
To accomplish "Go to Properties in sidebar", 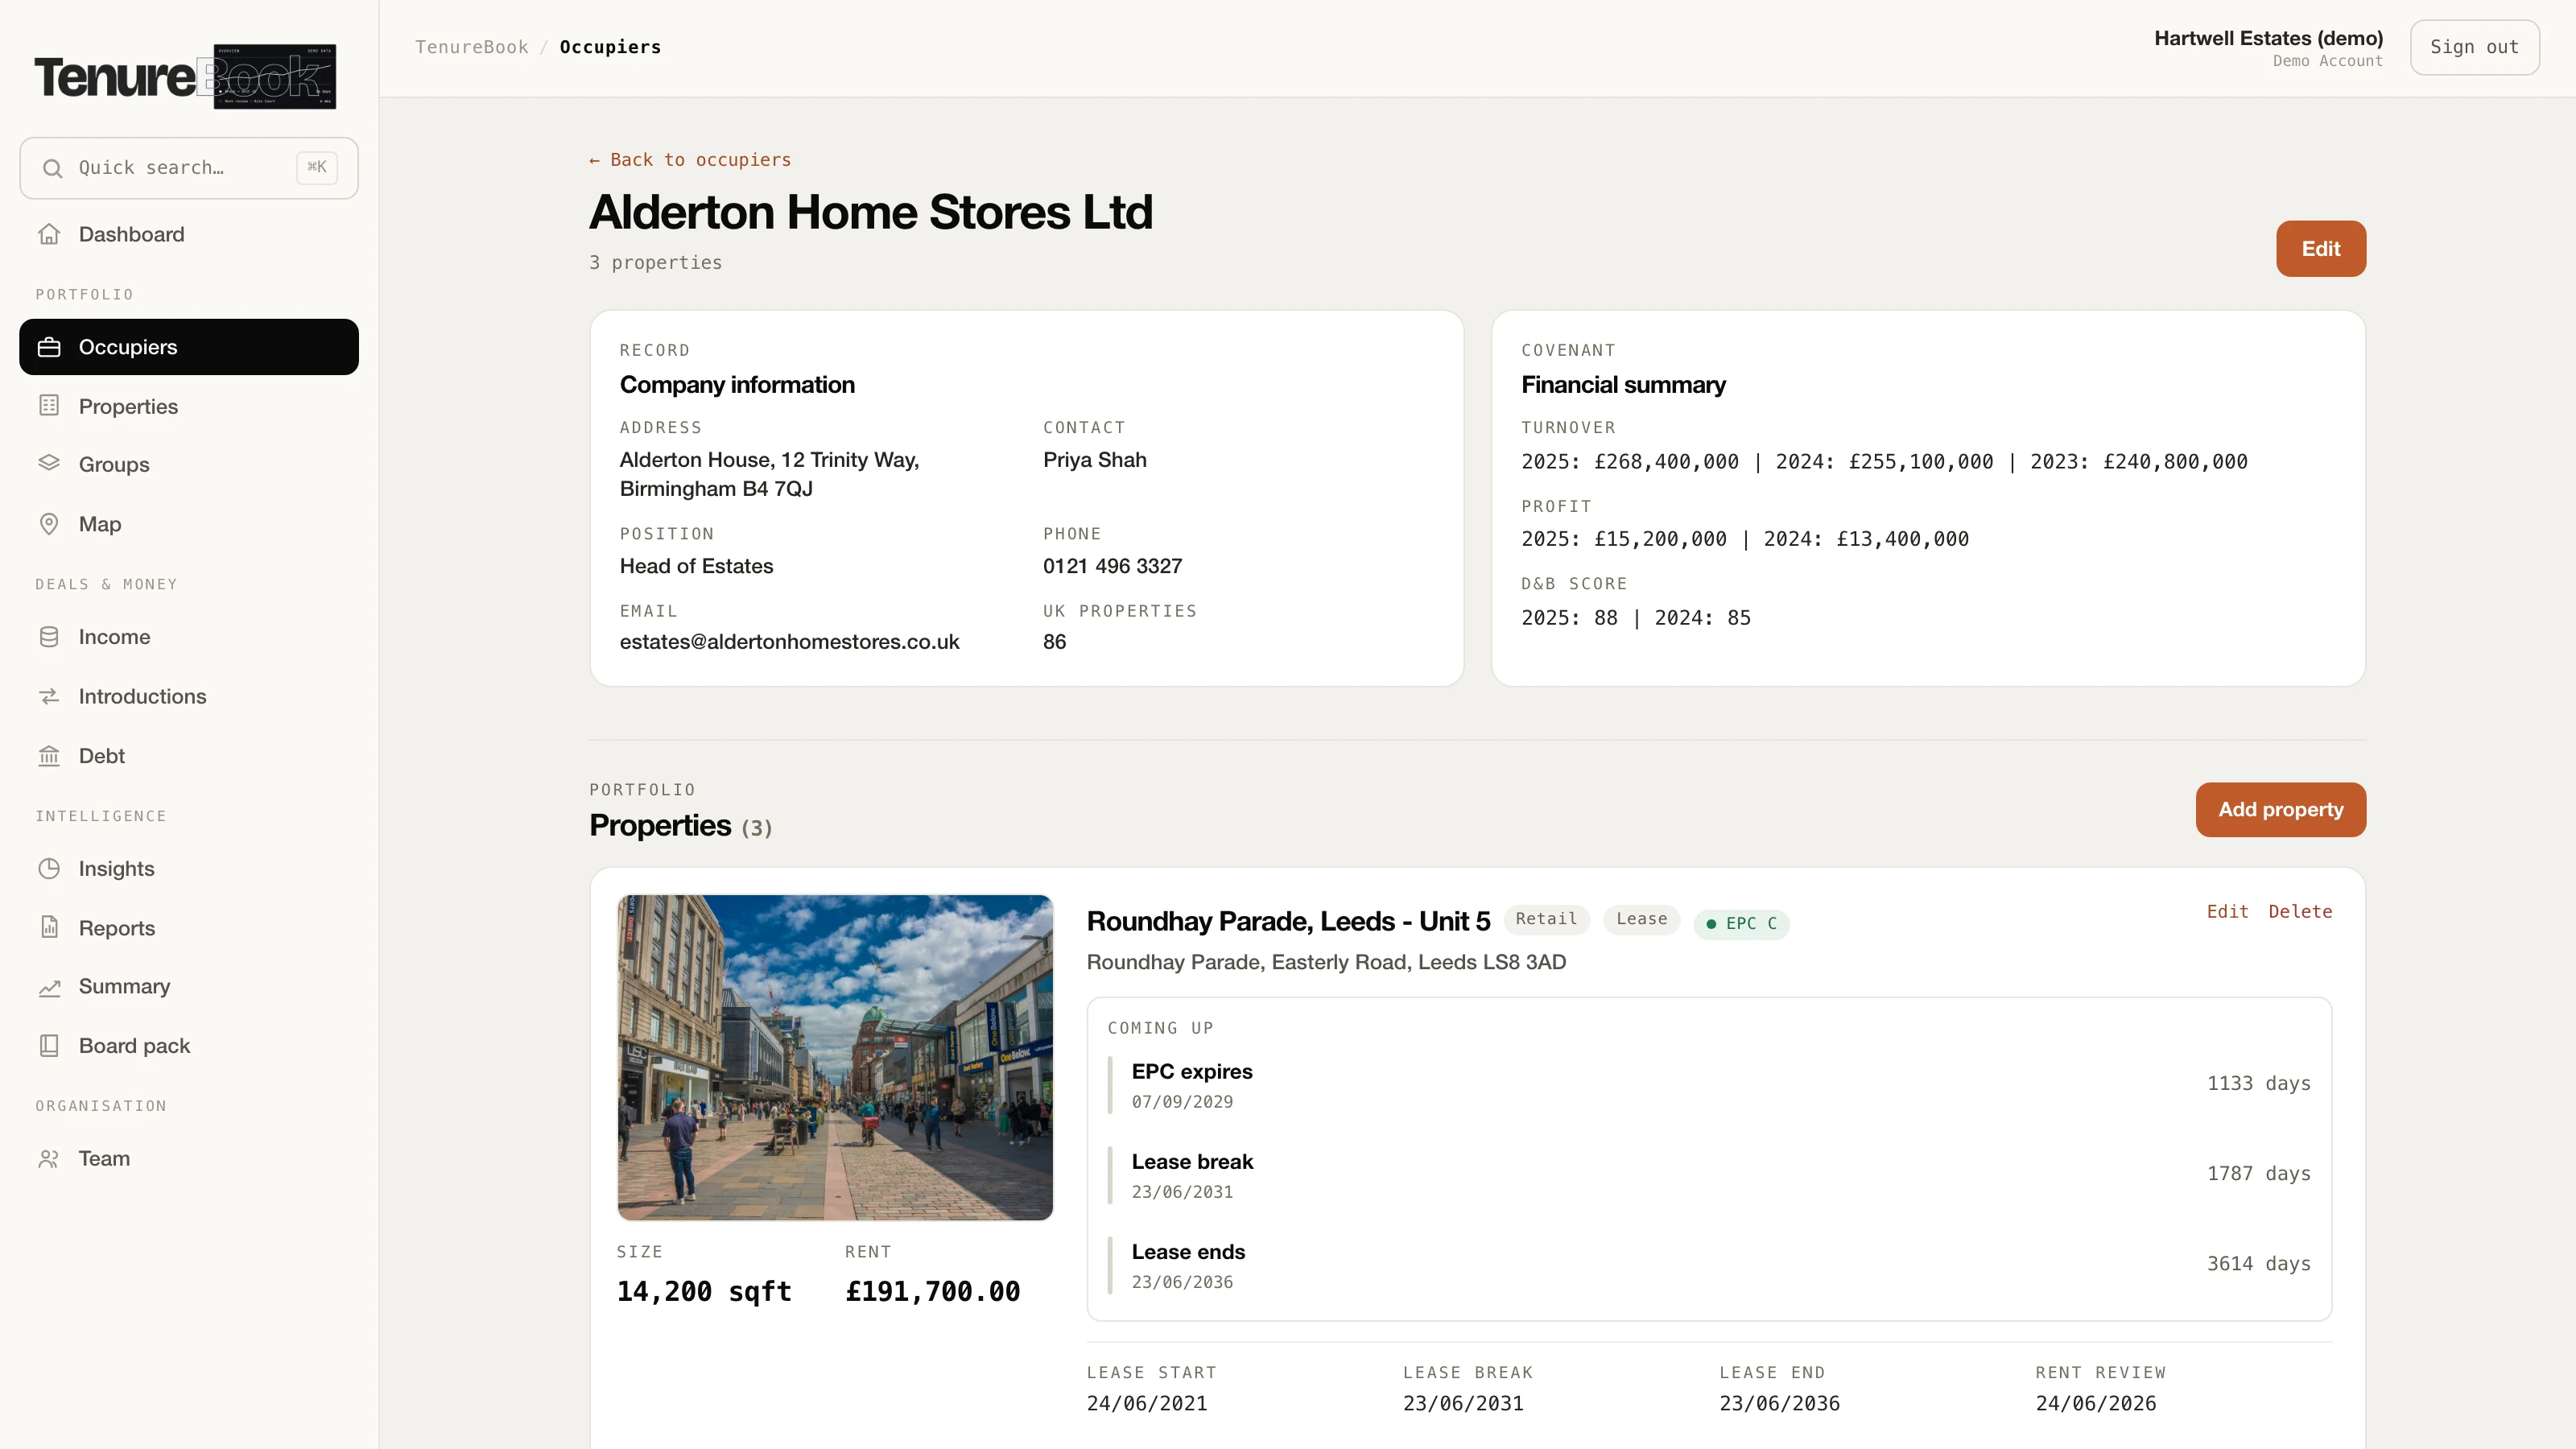I will pos(189,406).
